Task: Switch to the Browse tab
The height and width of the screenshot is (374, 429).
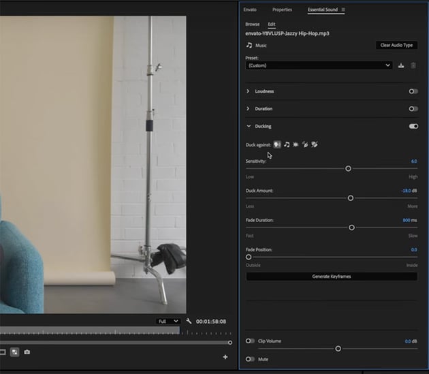Action: tap(252, 24)
